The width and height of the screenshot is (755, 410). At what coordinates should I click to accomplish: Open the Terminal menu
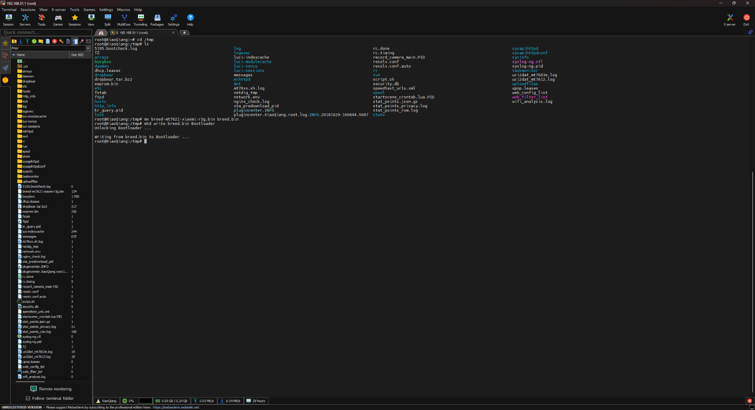[9, 10]
